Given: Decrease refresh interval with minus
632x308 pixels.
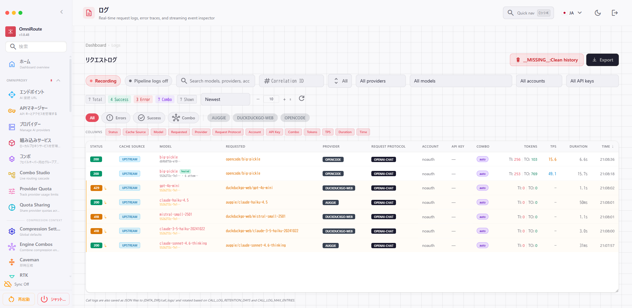Looking at the screenshot, I should point(258,99).
